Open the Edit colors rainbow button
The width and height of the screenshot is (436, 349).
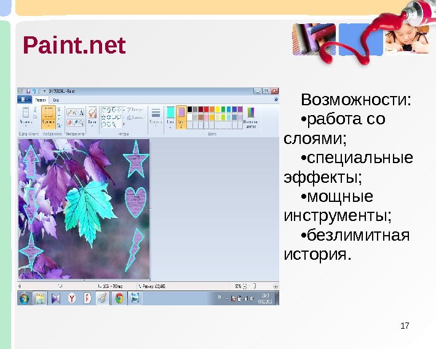point(251,118)
